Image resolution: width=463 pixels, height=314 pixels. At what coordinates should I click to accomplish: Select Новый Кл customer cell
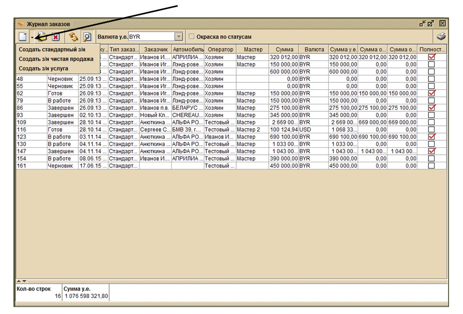[155, 115]
